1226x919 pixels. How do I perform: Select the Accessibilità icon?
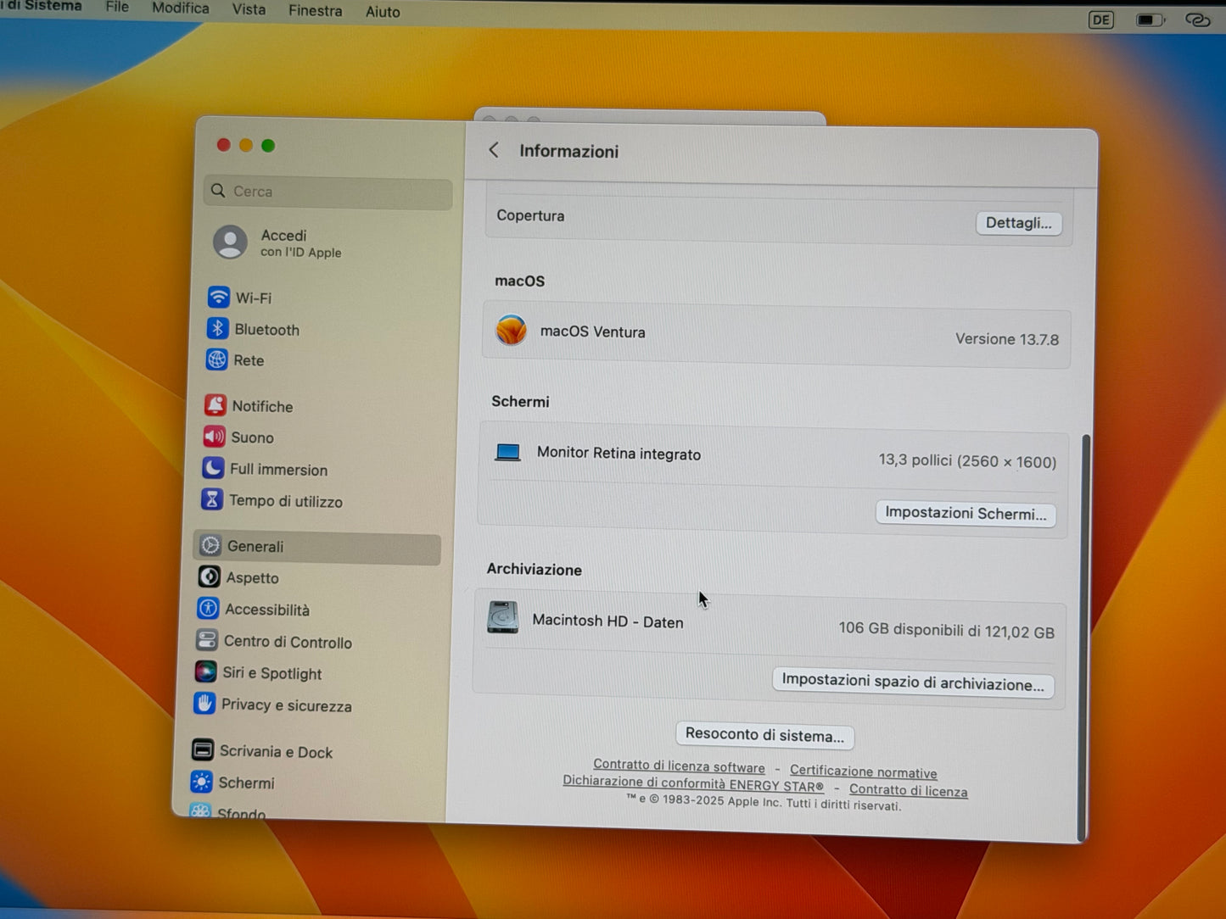[208, 608]
